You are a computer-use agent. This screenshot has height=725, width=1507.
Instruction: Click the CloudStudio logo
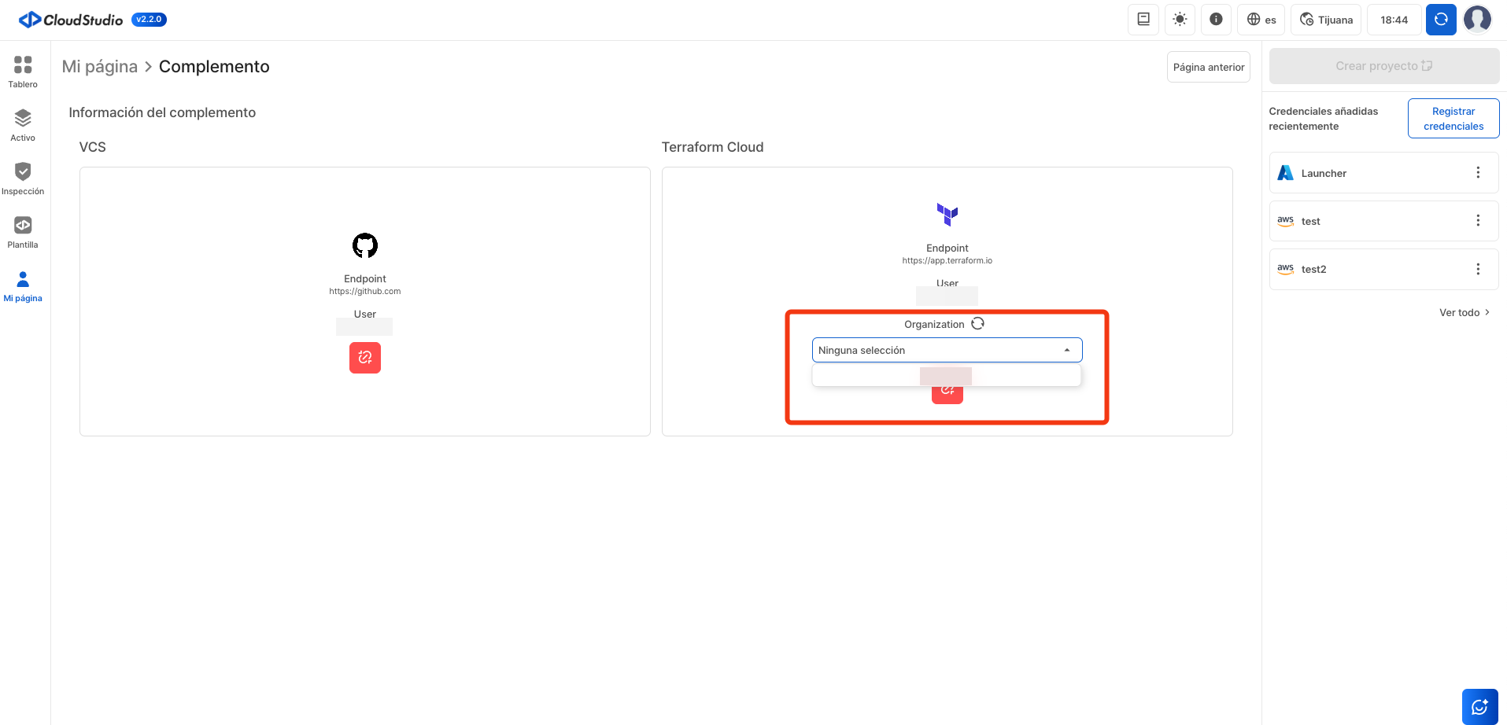[x=71, y=20]
